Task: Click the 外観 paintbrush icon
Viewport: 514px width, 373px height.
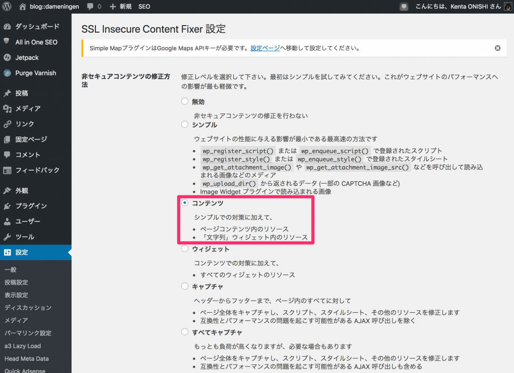Action: 8,190
